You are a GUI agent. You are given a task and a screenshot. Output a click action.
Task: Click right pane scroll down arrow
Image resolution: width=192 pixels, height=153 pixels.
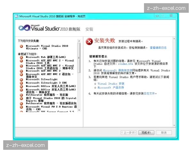pos(174,125)
